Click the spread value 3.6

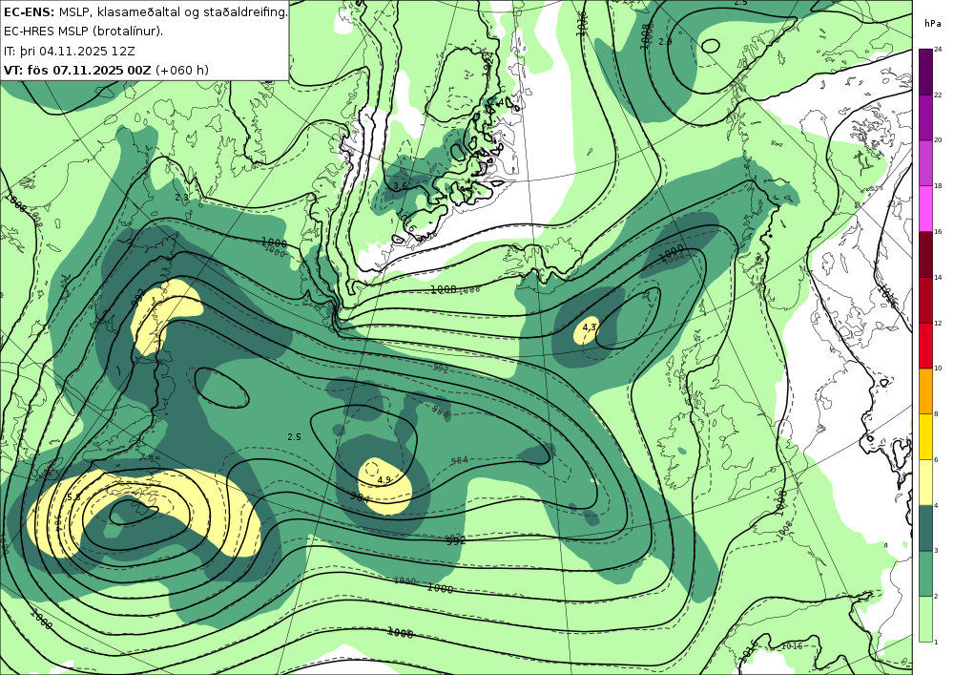click(400, 185)
